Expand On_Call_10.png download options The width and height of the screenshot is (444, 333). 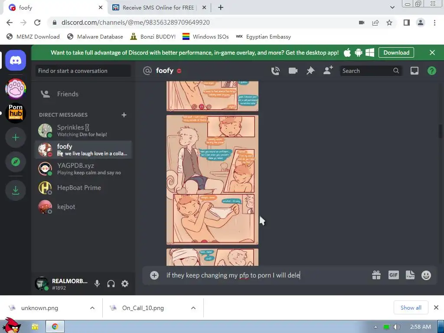[193, 308]
